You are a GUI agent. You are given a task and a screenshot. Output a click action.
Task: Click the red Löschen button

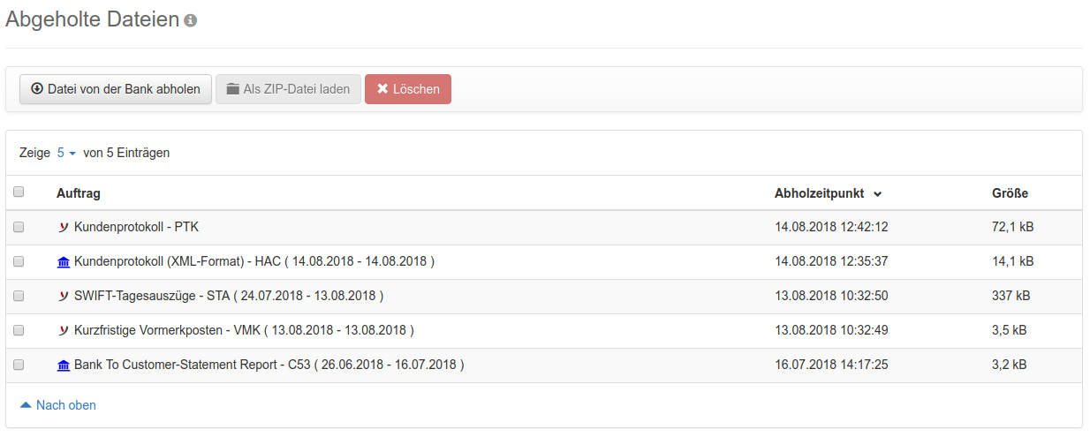click(x=407, y=89)
